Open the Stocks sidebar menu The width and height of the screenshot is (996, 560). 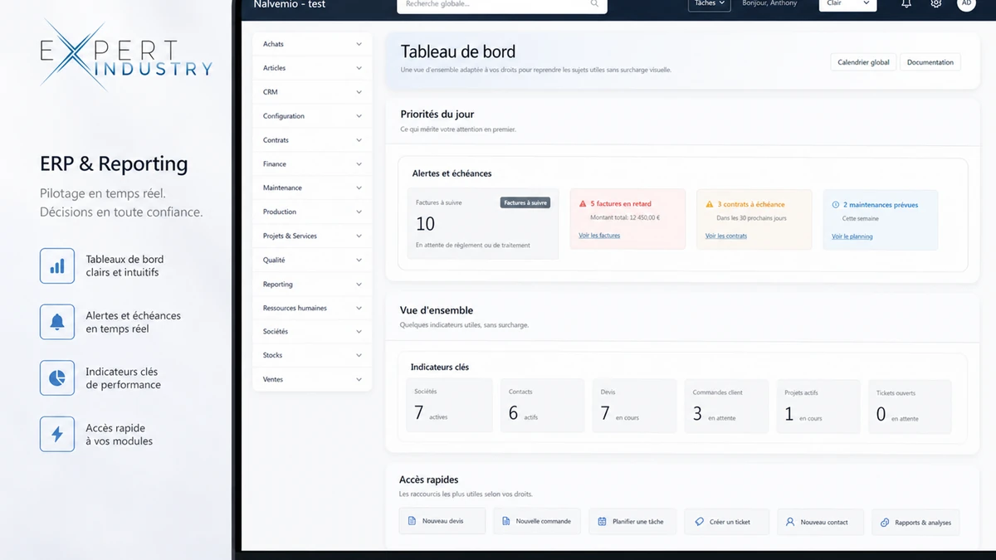312,355
